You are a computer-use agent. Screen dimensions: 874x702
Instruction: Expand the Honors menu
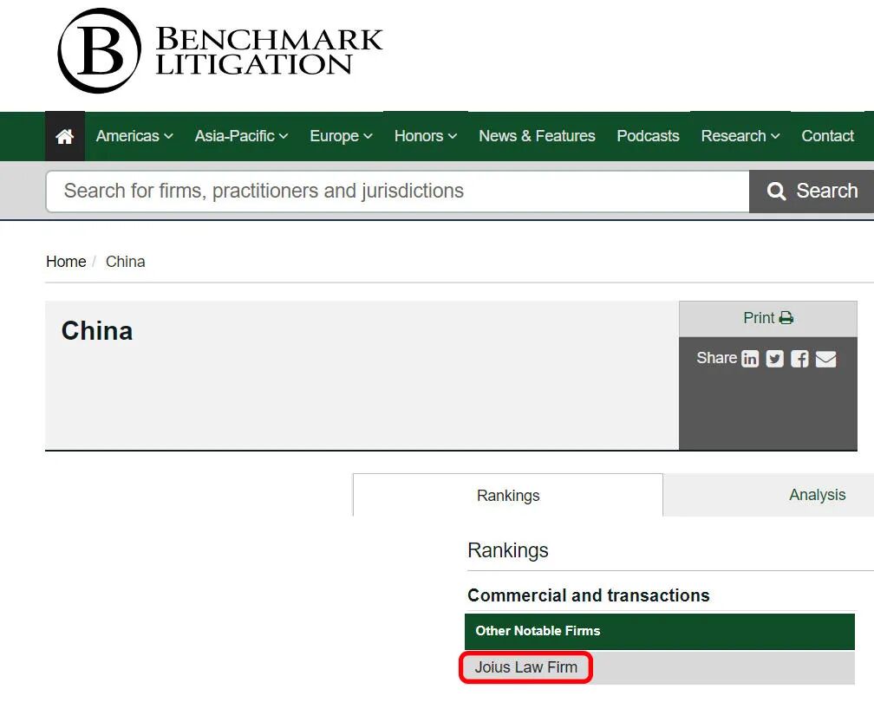(425, 136)
